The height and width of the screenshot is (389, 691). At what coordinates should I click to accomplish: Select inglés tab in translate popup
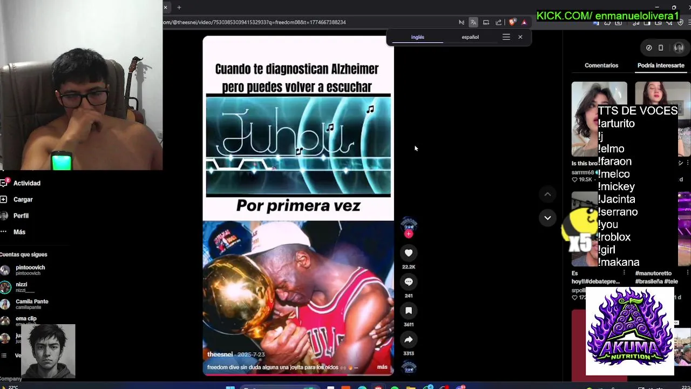417,37
